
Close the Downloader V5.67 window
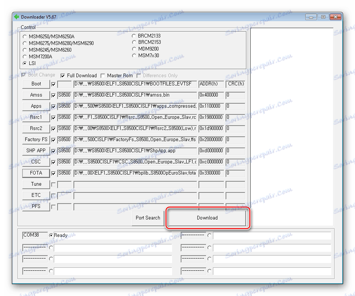(x=336, y=17)
